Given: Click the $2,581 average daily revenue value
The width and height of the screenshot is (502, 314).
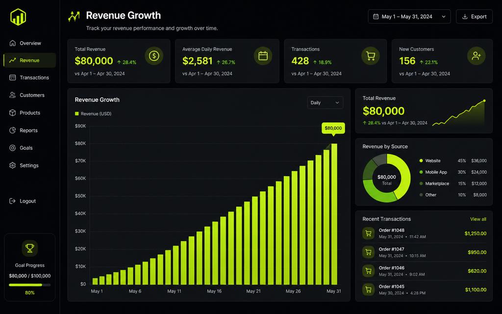Looking at the screenshot, I should [x=197, y=61].
